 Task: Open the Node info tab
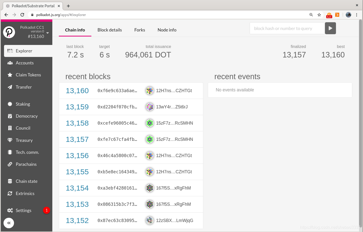pyautogui.click(x=167, y=30)
